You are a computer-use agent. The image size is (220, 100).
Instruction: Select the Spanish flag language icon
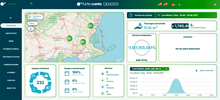coord(173,4)
